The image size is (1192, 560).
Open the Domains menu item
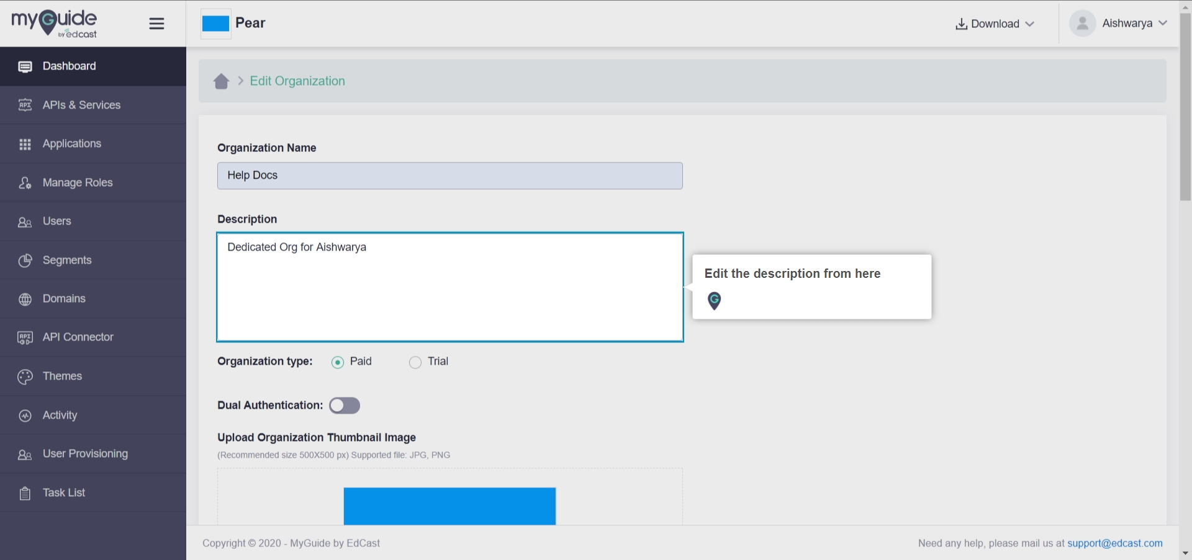[x=93, y=299]
